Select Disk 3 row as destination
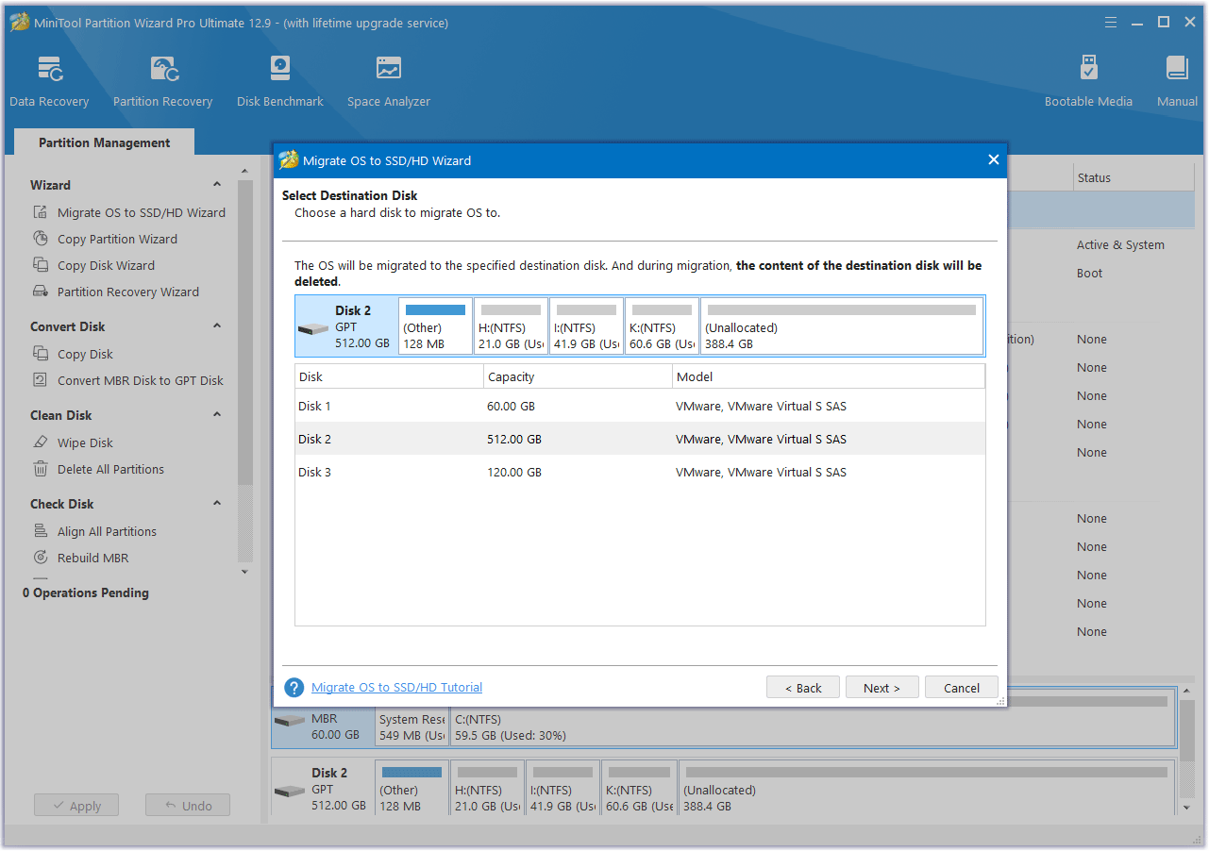The height and width of the screenshot is (851, 1209). 640,473
